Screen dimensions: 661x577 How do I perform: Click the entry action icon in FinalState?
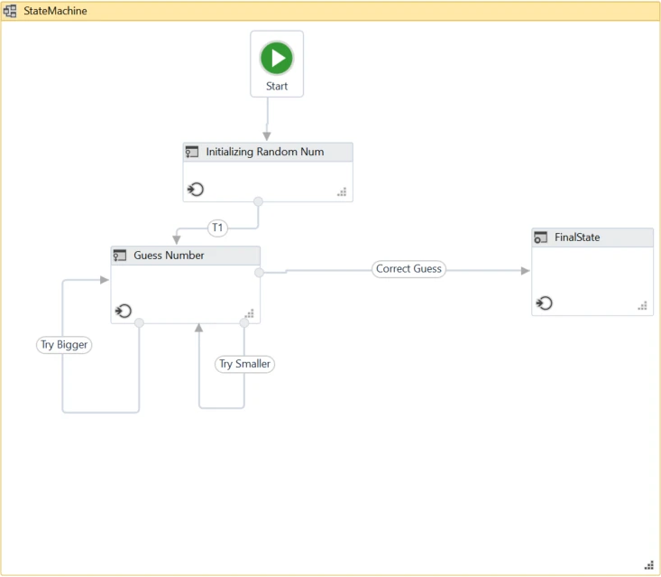click(x=545, y=303)
